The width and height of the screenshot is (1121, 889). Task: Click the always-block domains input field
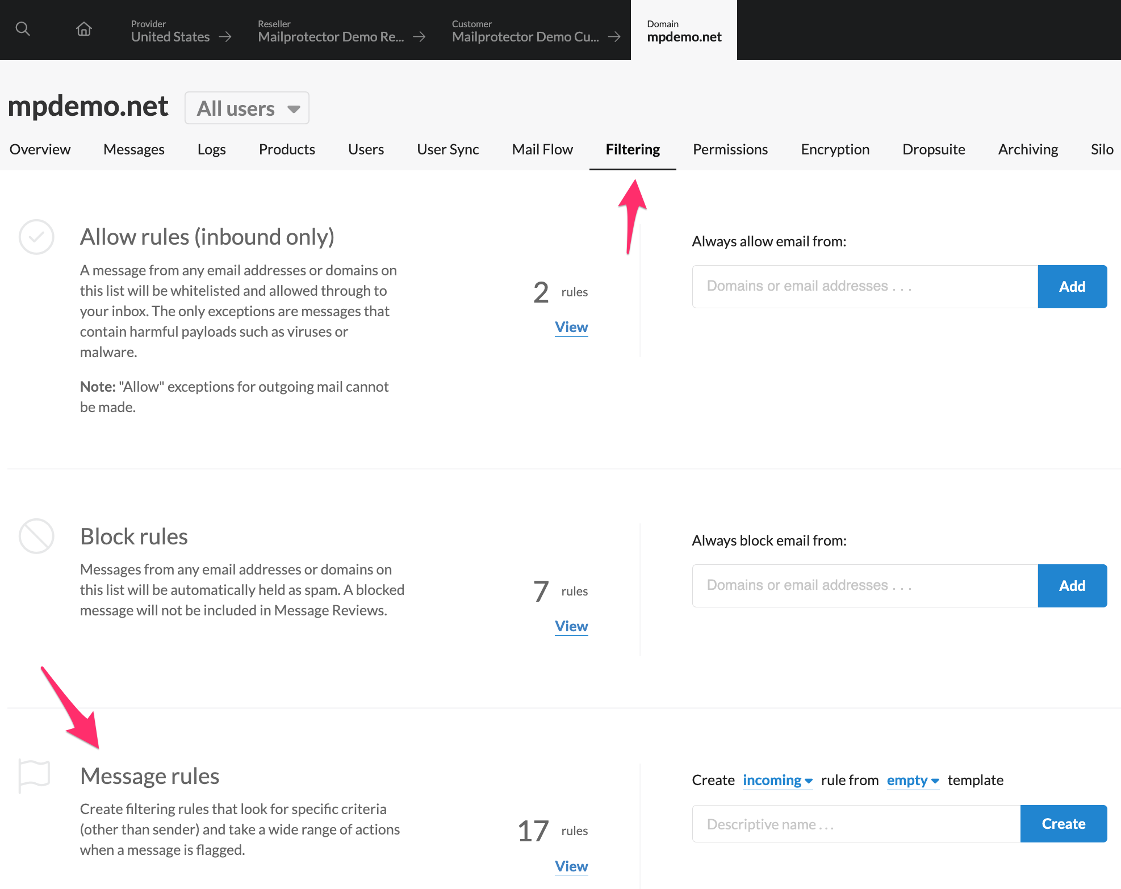[x=864, y=586]
